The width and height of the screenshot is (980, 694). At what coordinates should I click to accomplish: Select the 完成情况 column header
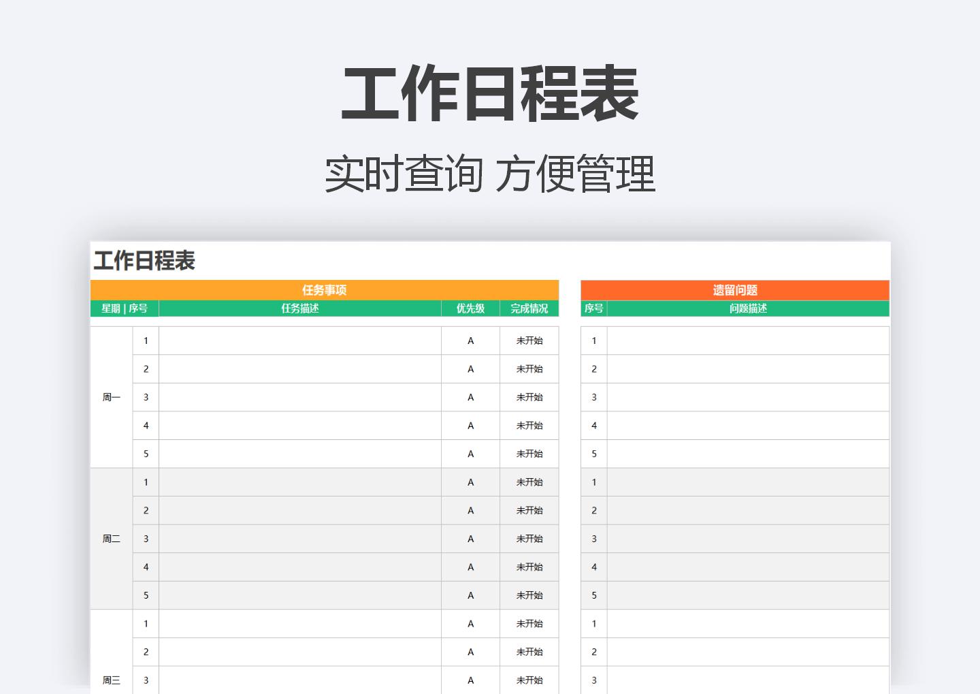(x=529, y=309)
